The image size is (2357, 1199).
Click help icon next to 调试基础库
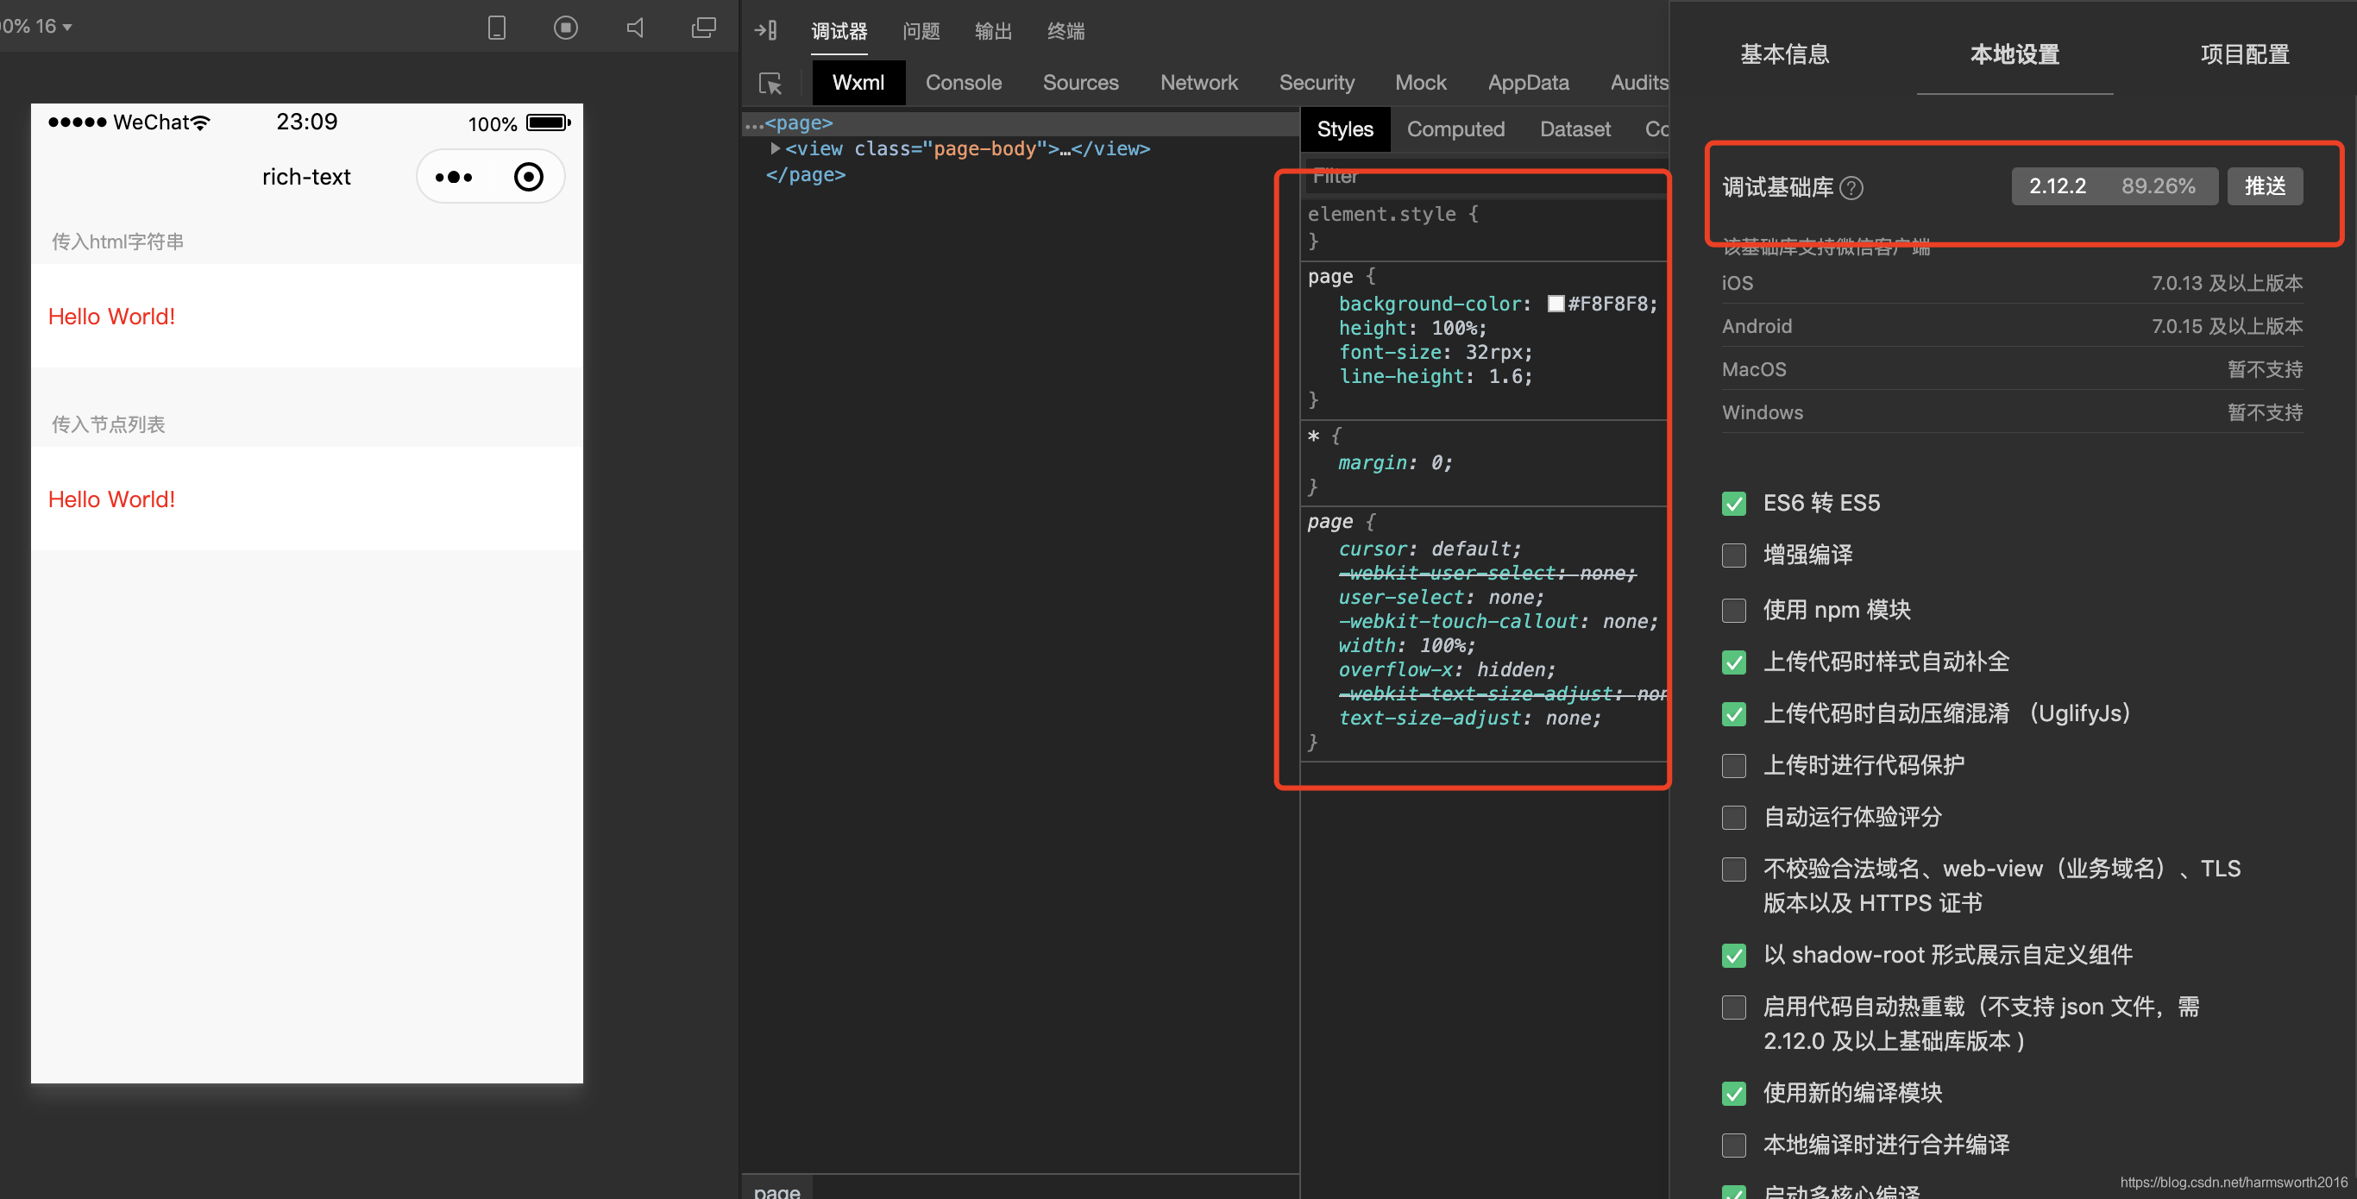click(x=1851, y=187)
